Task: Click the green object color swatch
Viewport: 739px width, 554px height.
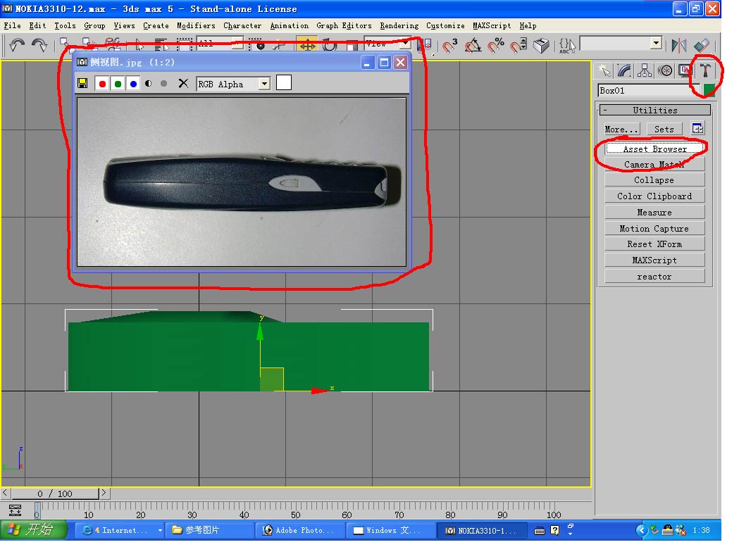Action: click(709, 90)
